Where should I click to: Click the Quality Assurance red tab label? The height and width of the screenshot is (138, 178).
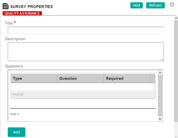[22, 13]
